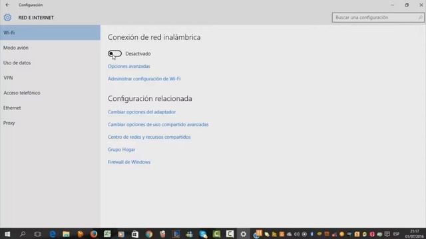The image size is (426, 239).
Task: Open the Action Center notification icon
Action: click(x=387, y=234)
